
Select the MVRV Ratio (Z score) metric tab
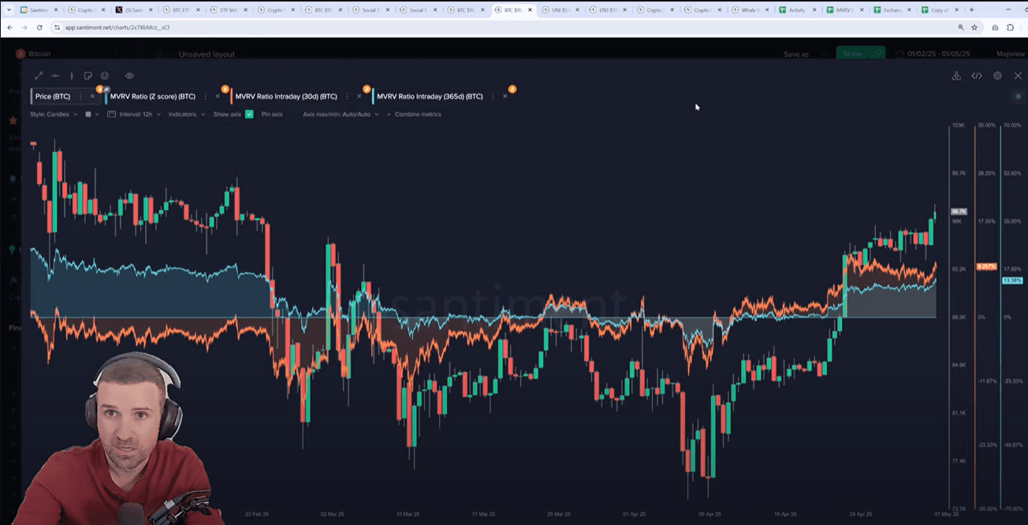[153, 96]
